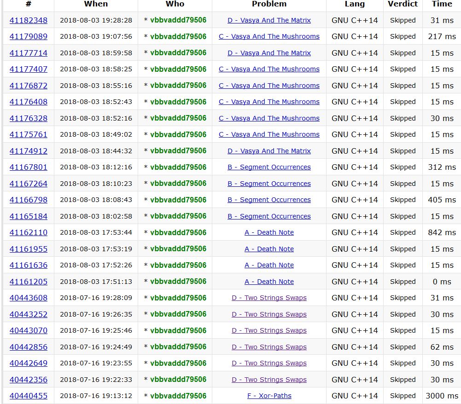Open vbbvaddd79506 profile in row 41162110

click(x=178, y=232)
